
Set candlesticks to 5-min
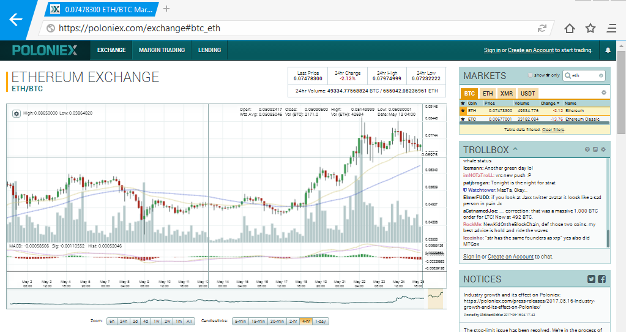coord(240,321)
